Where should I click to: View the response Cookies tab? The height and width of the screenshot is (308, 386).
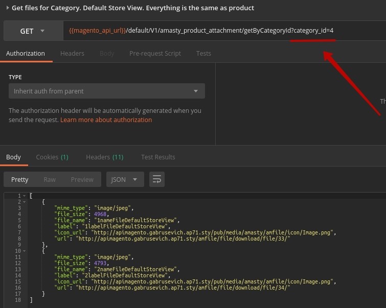[x=52, y=157]
